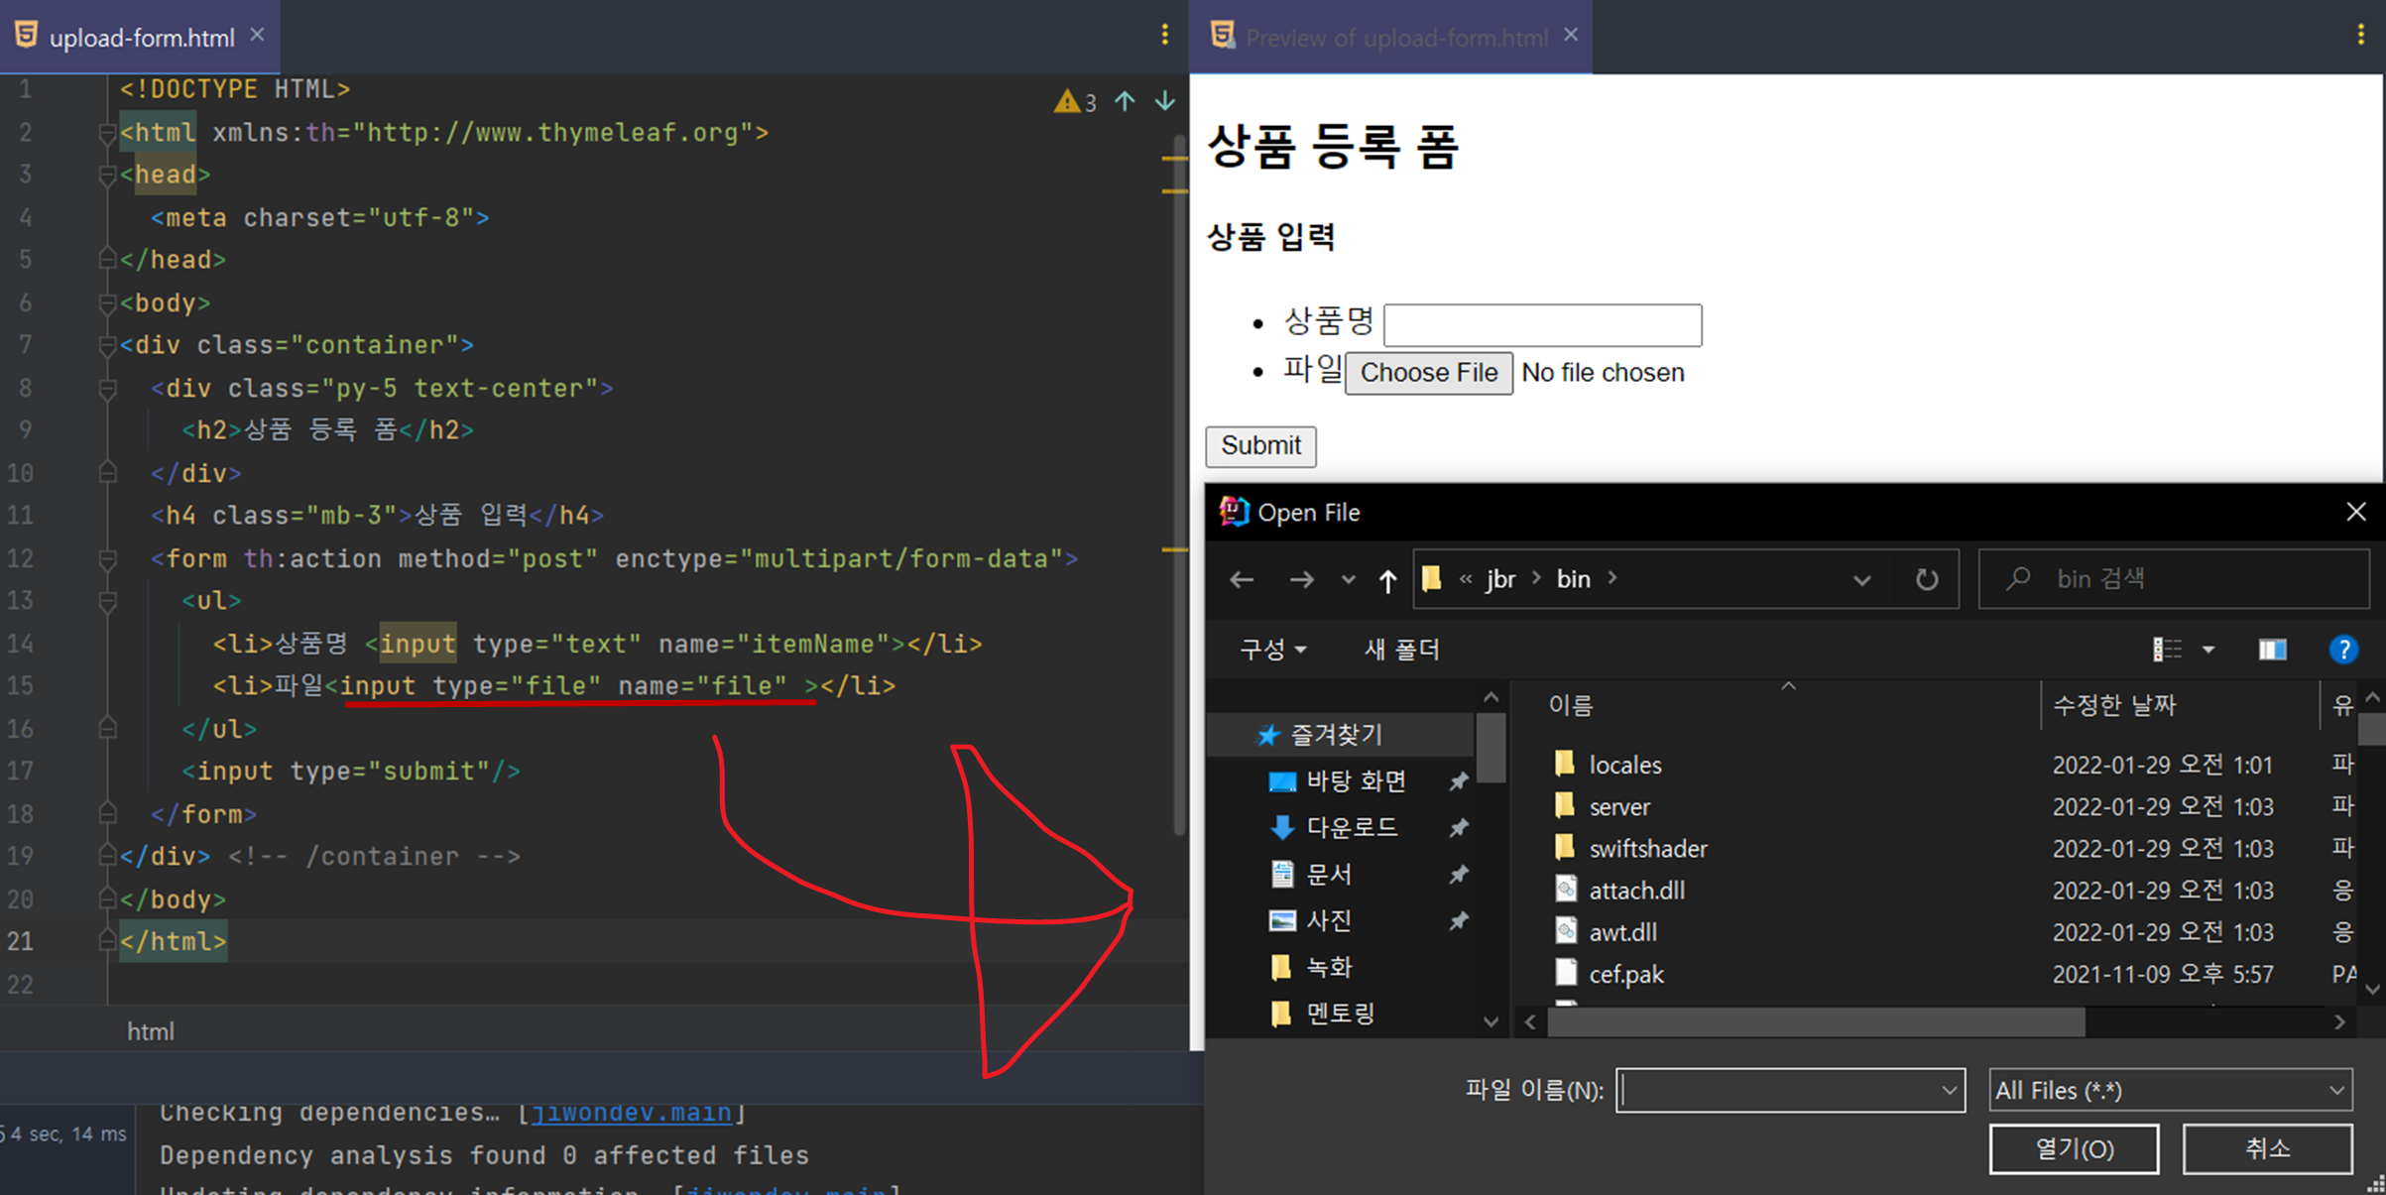2386x1195 pixels.
Task: Switch to upload-form.html editor tab
Action: coord(141,38)
